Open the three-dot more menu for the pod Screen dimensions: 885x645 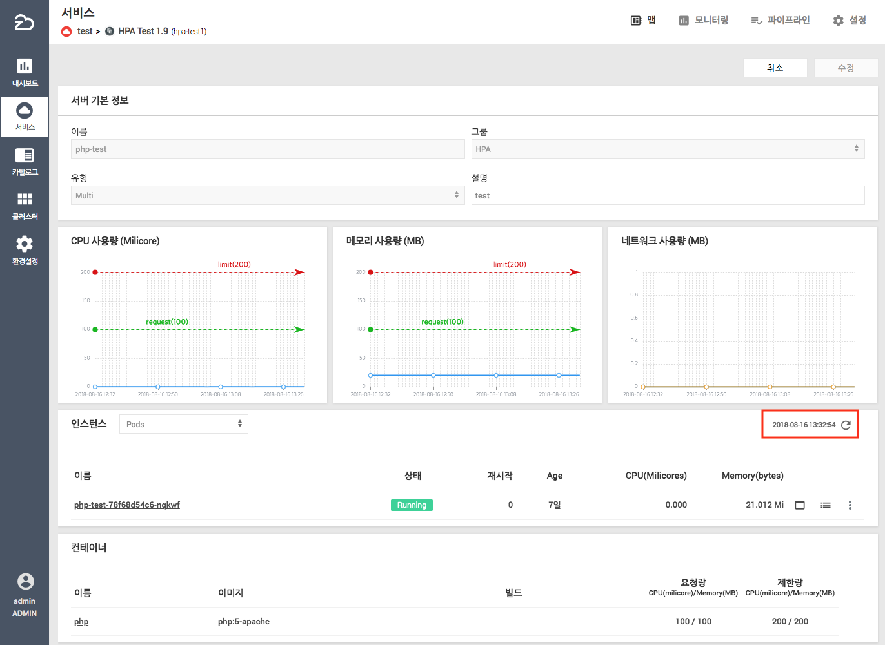tap(850, 505)
